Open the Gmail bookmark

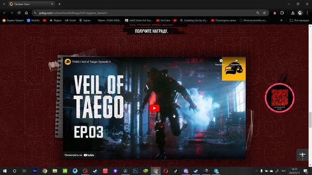click(70, 20)
